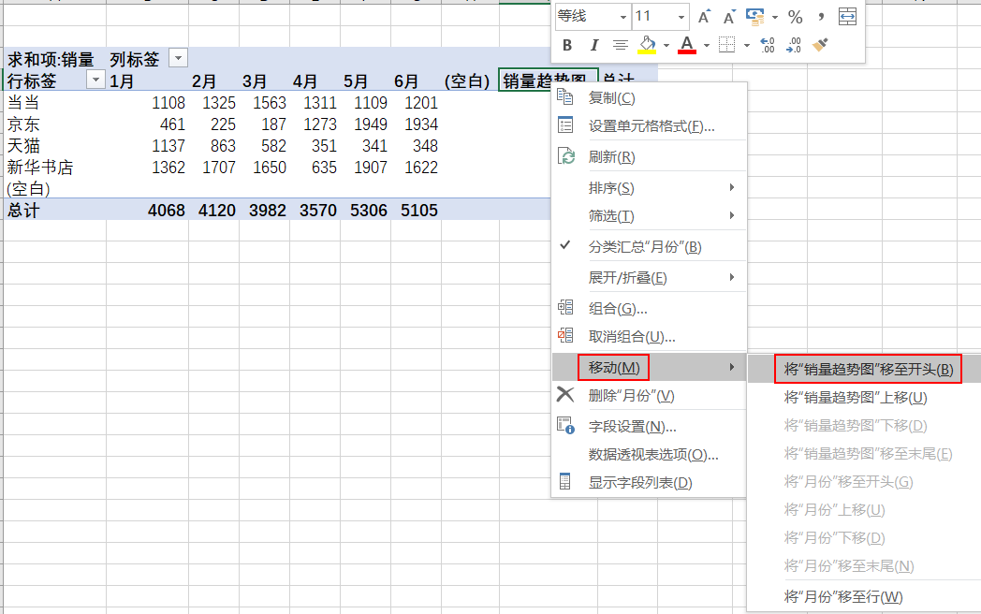981x614 pixels.
Task: Click the increase font size icon
Action: coord(705,17)
